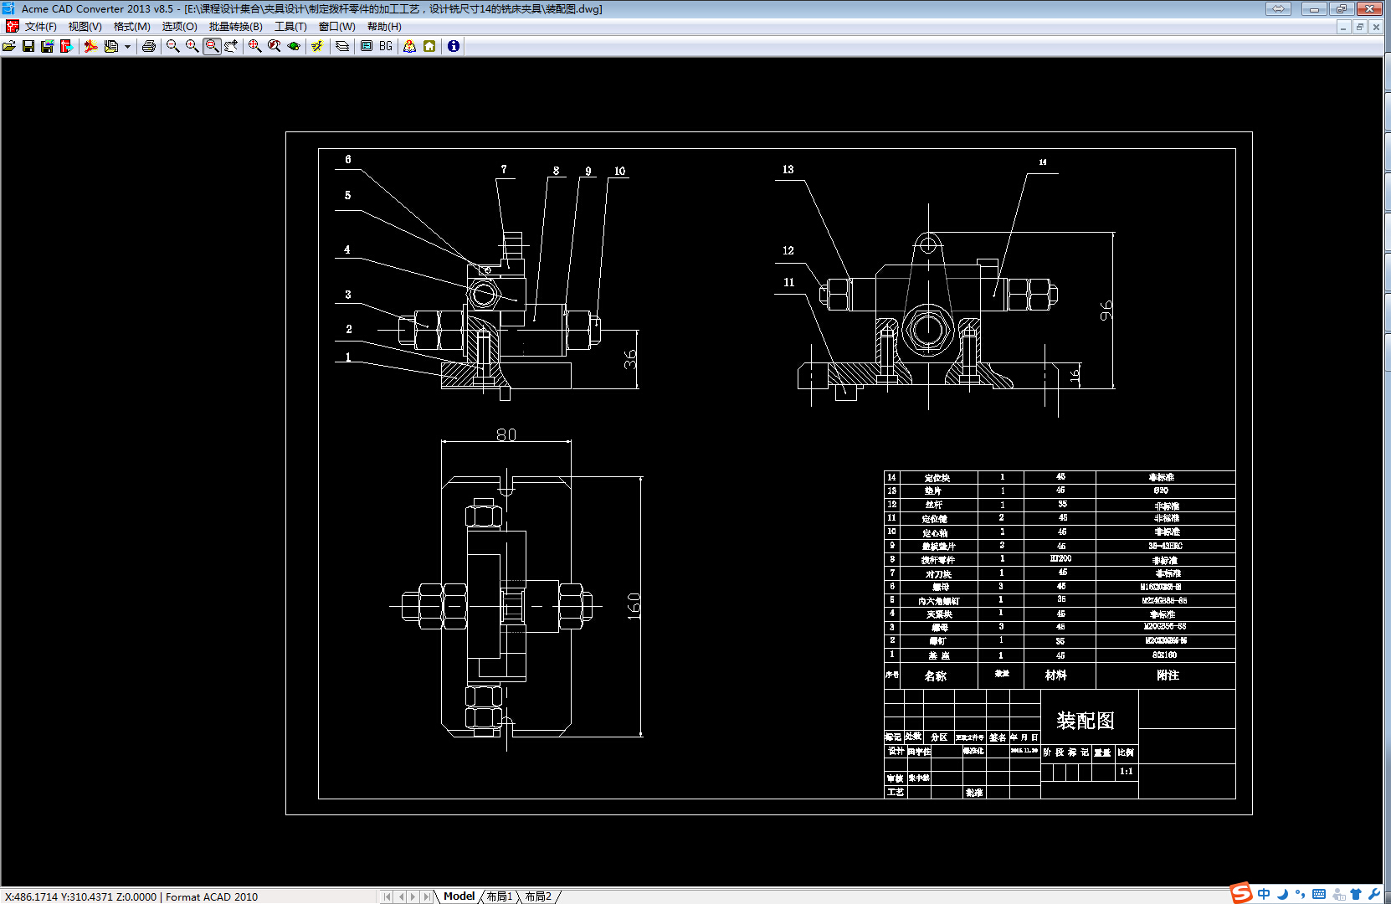1391x904 pixels.
Task: Click the 80 dimension in the drawing
Action: click(506, 434)
